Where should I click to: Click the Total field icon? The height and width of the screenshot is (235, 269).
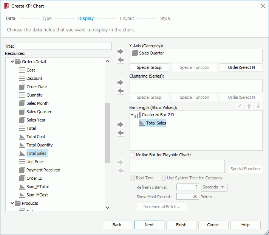[x=22, y=128]
